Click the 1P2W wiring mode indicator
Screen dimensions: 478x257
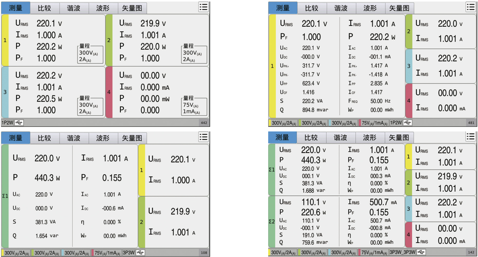point(8,123)
